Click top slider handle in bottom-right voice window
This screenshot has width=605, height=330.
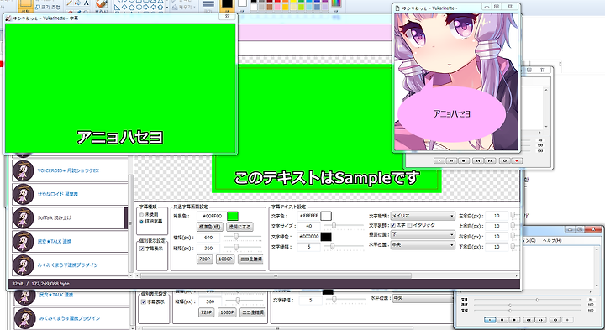pyautogui.click(x=537, y=300)
